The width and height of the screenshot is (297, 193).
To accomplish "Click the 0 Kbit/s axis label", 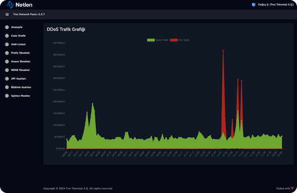I will point(60,148).
